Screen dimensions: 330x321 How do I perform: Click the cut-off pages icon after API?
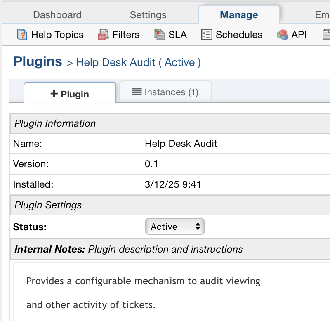coord(326,35)
